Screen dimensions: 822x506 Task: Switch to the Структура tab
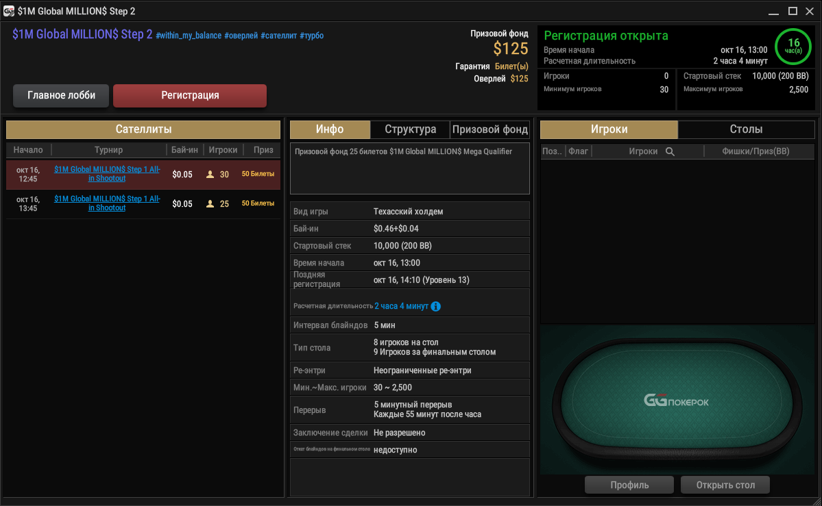[410, 129]
